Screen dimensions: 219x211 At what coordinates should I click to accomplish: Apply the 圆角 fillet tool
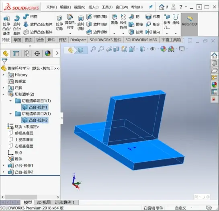pyautogui.click(x=114, y=20)
